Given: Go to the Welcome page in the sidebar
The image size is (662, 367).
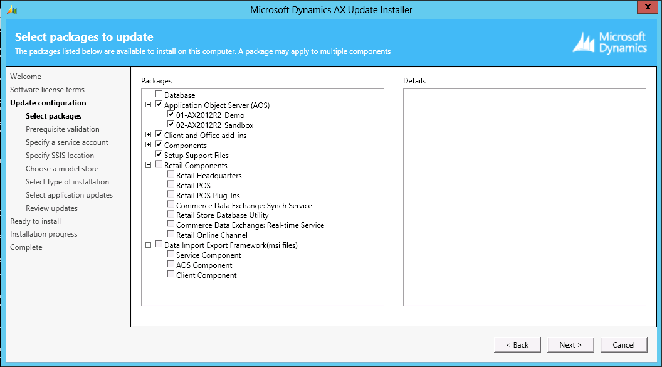Looking at the screenshot, I should coord(24,76).
